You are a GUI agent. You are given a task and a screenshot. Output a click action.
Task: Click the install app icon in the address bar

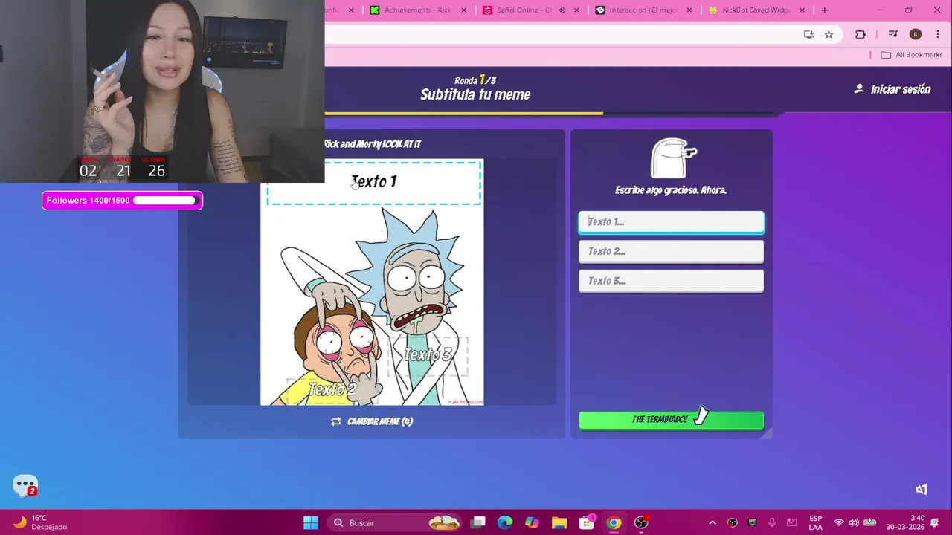coord(808,34)
